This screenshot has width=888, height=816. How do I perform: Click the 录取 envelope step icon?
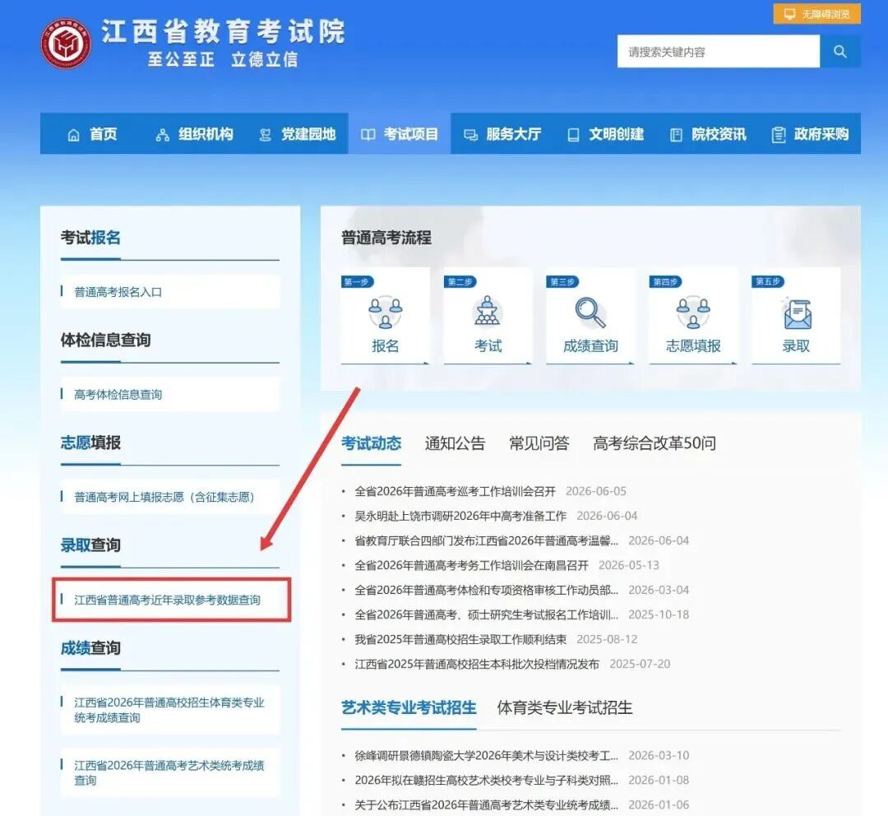(797, 313)
